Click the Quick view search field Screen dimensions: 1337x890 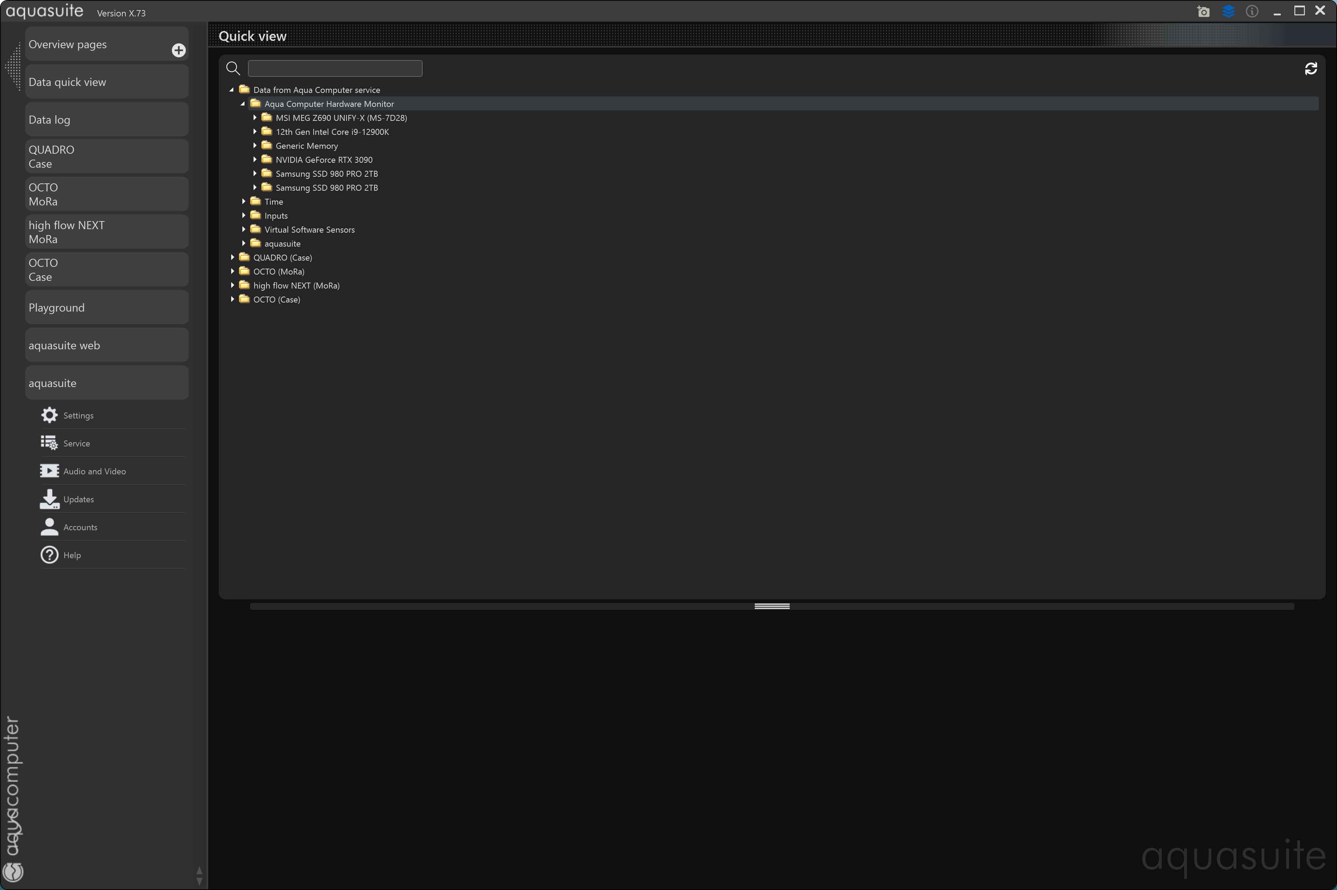335,69
